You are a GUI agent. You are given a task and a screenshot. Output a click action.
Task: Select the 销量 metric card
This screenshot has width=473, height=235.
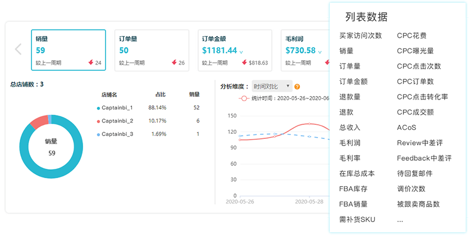tap(69, 50)
